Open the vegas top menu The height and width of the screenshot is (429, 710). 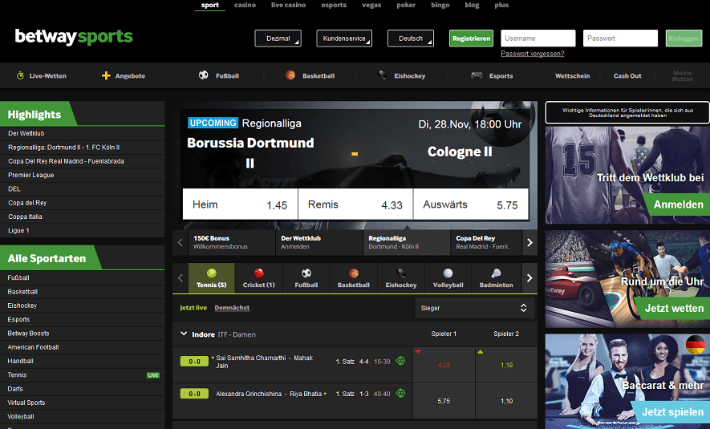(371, 5)
